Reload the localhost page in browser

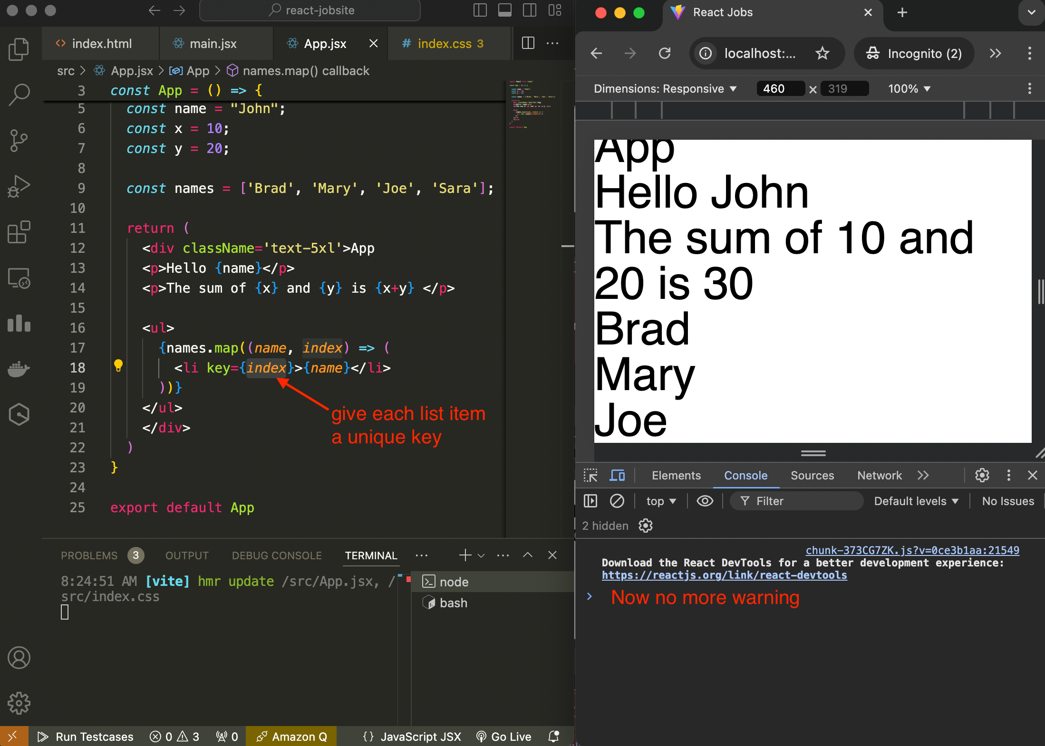[x=665, y=53]
